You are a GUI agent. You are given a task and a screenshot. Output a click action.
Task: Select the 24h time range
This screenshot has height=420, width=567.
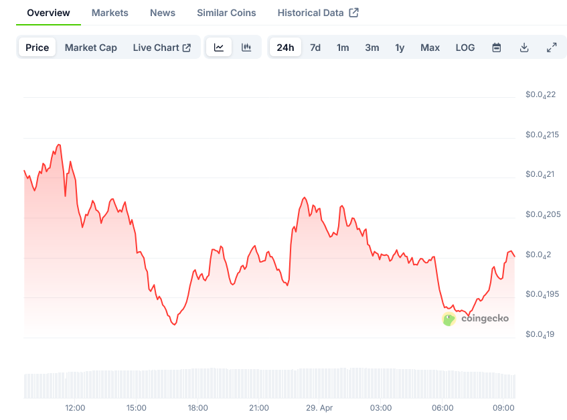click(x=285, y=48)
